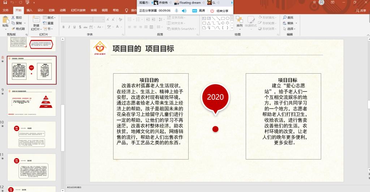Toggle the microphone in the sharing bar

[x=176, y=11]
